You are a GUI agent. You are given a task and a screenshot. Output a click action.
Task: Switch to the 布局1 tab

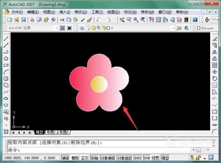[x=51, y=132]
